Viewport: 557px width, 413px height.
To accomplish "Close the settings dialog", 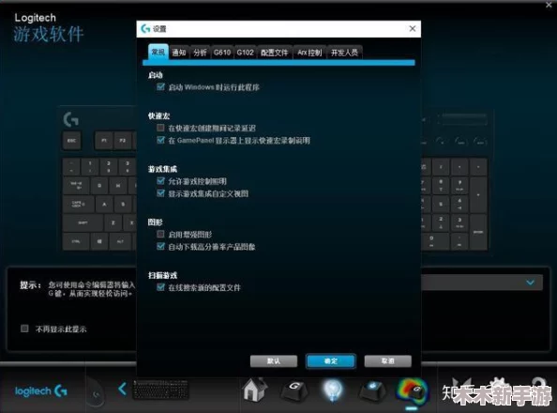I will [x=412, y=28].
